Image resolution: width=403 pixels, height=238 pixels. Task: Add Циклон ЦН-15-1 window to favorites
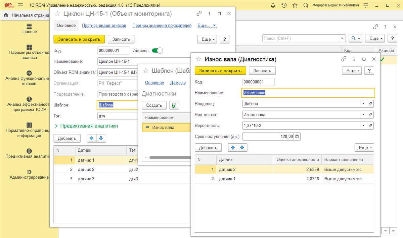click(57, 13)
